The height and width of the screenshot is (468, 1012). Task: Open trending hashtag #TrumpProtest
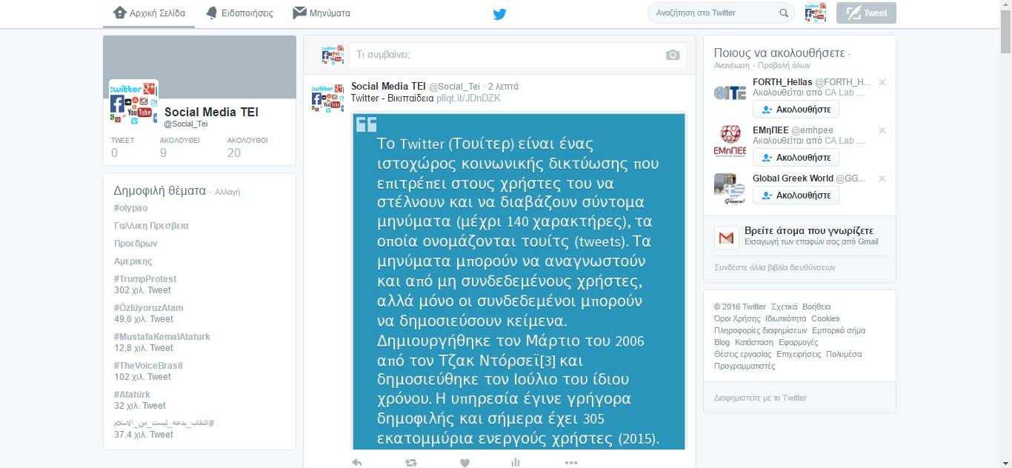coord(145,279)
